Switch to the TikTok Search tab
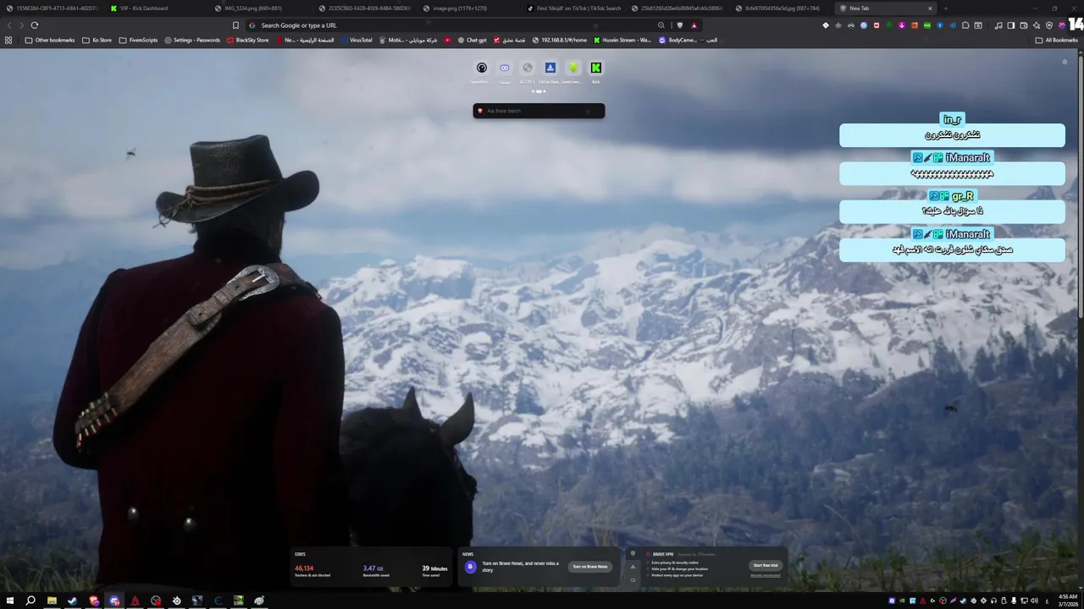This screenshot has height=609, width=1084. [572, 8]
